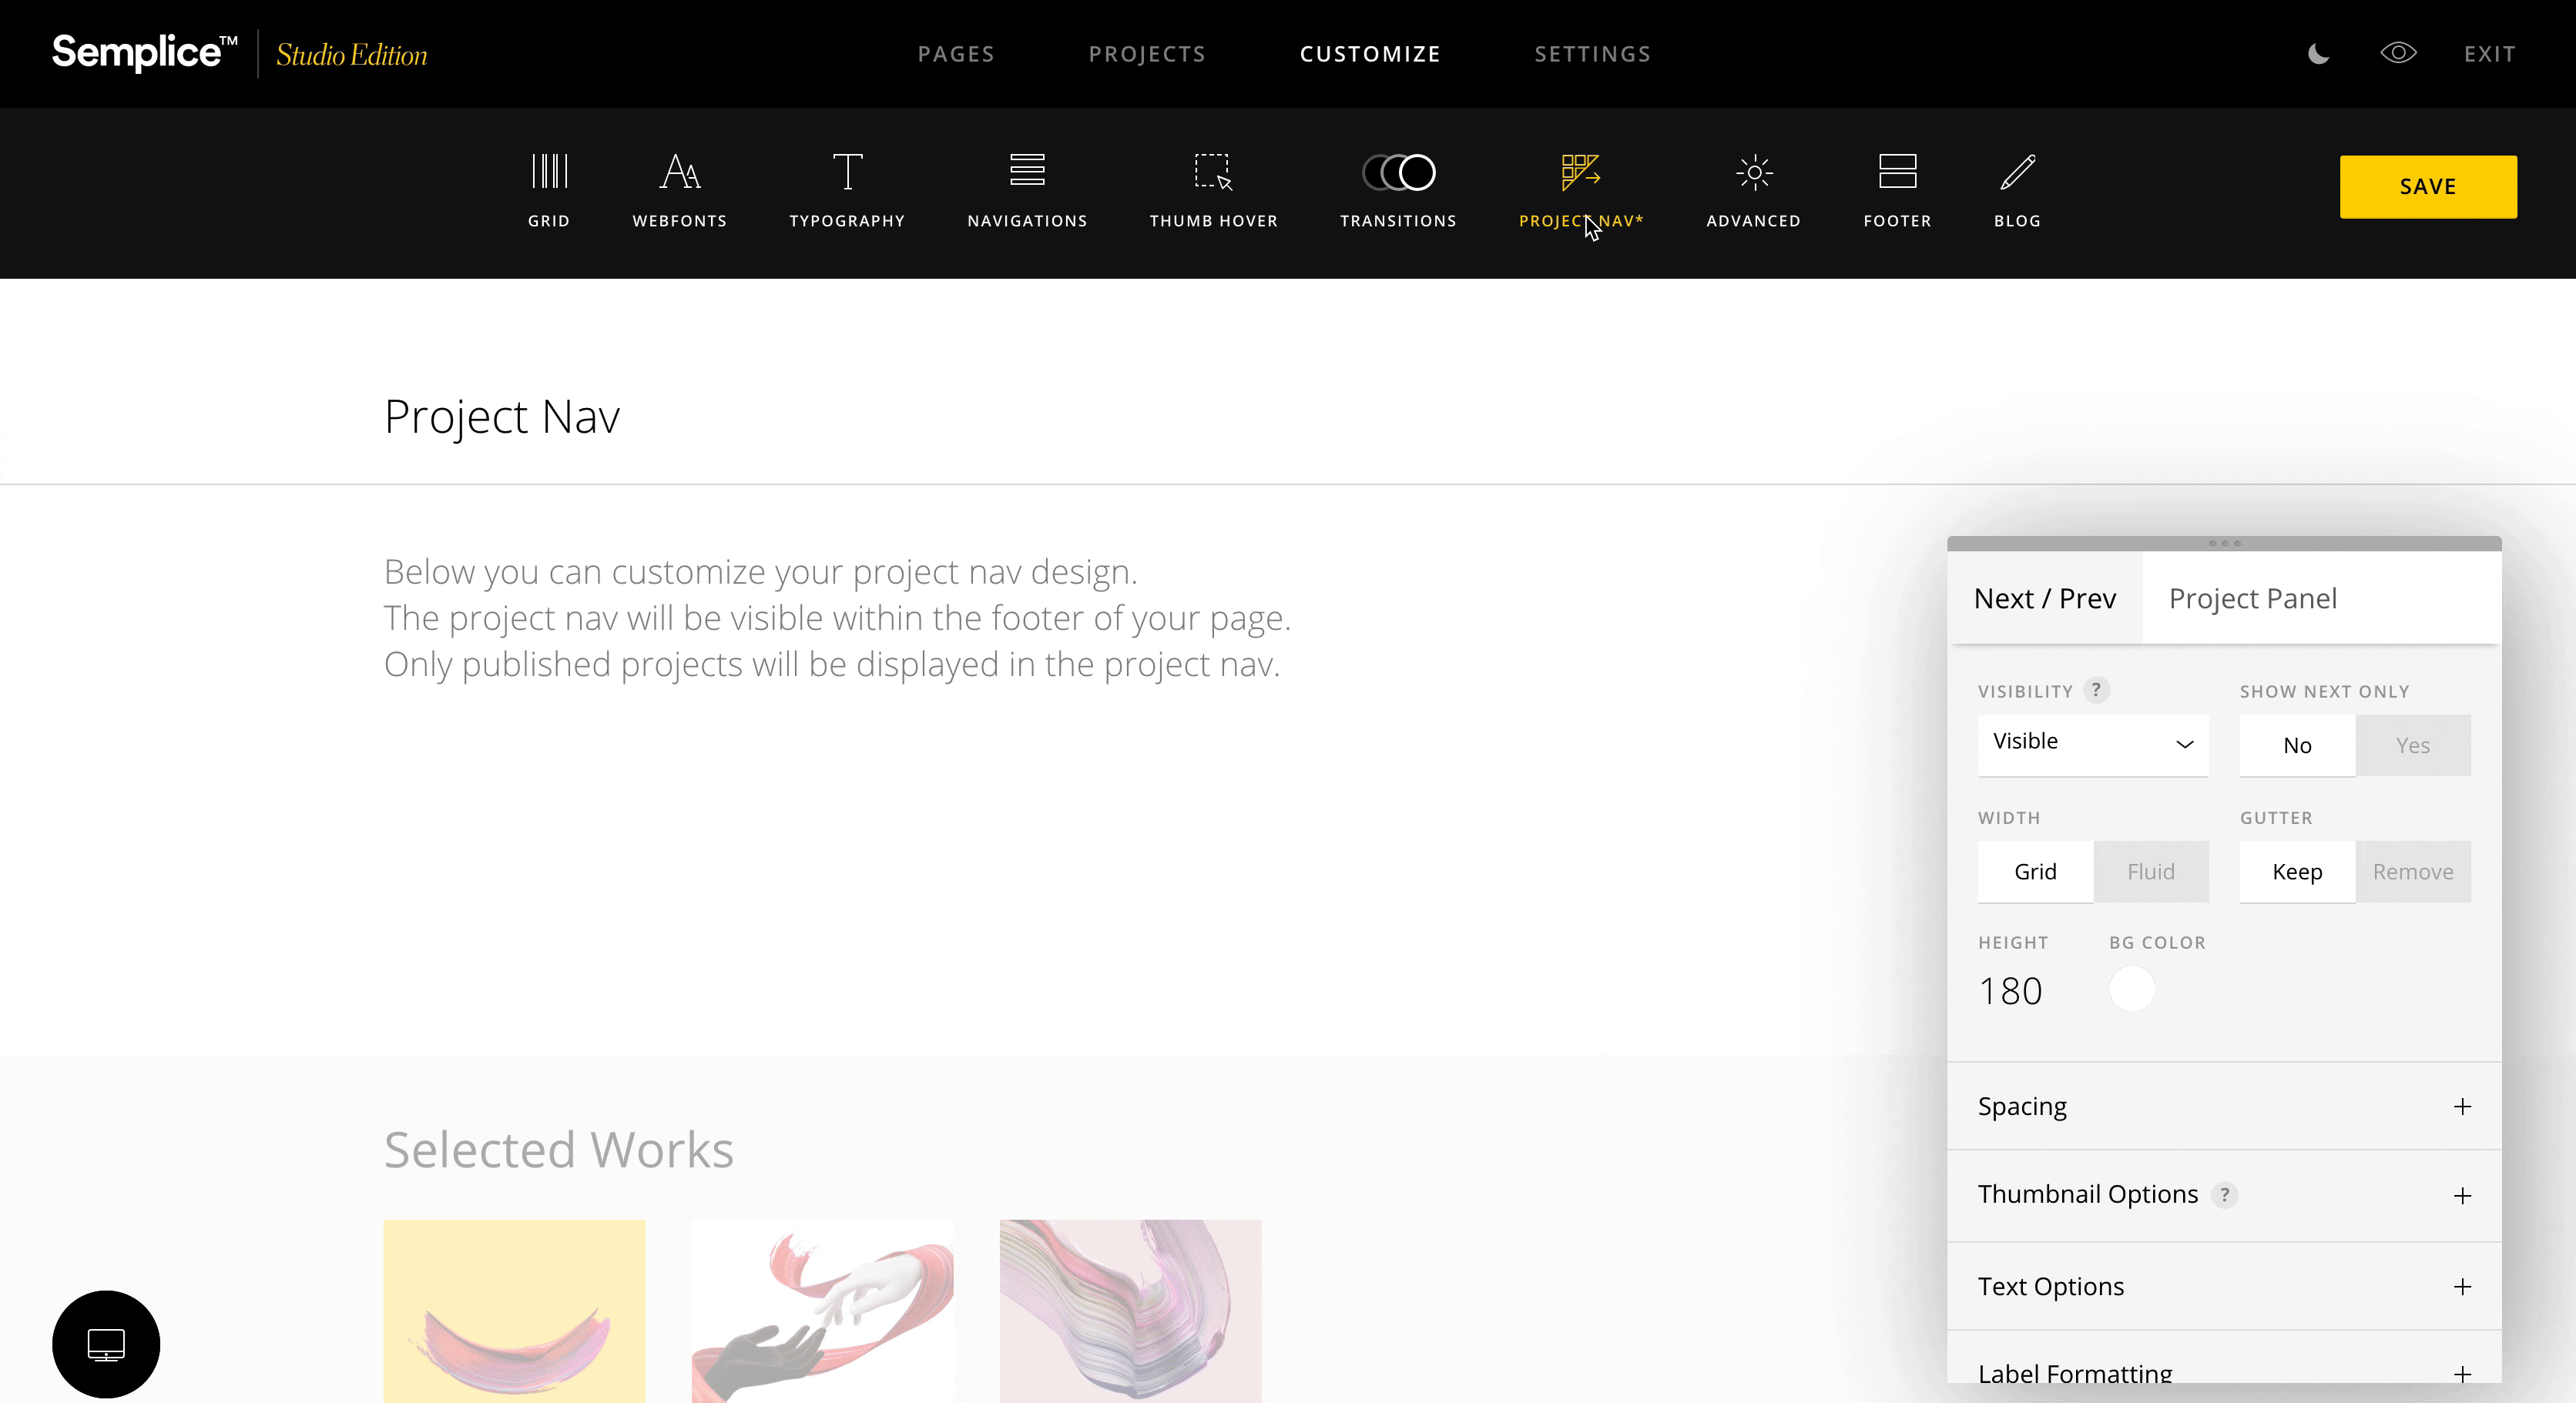Expand the Text Options section
2576x1403 pixels.
pyautogui.click(x=2224, y=1286)
